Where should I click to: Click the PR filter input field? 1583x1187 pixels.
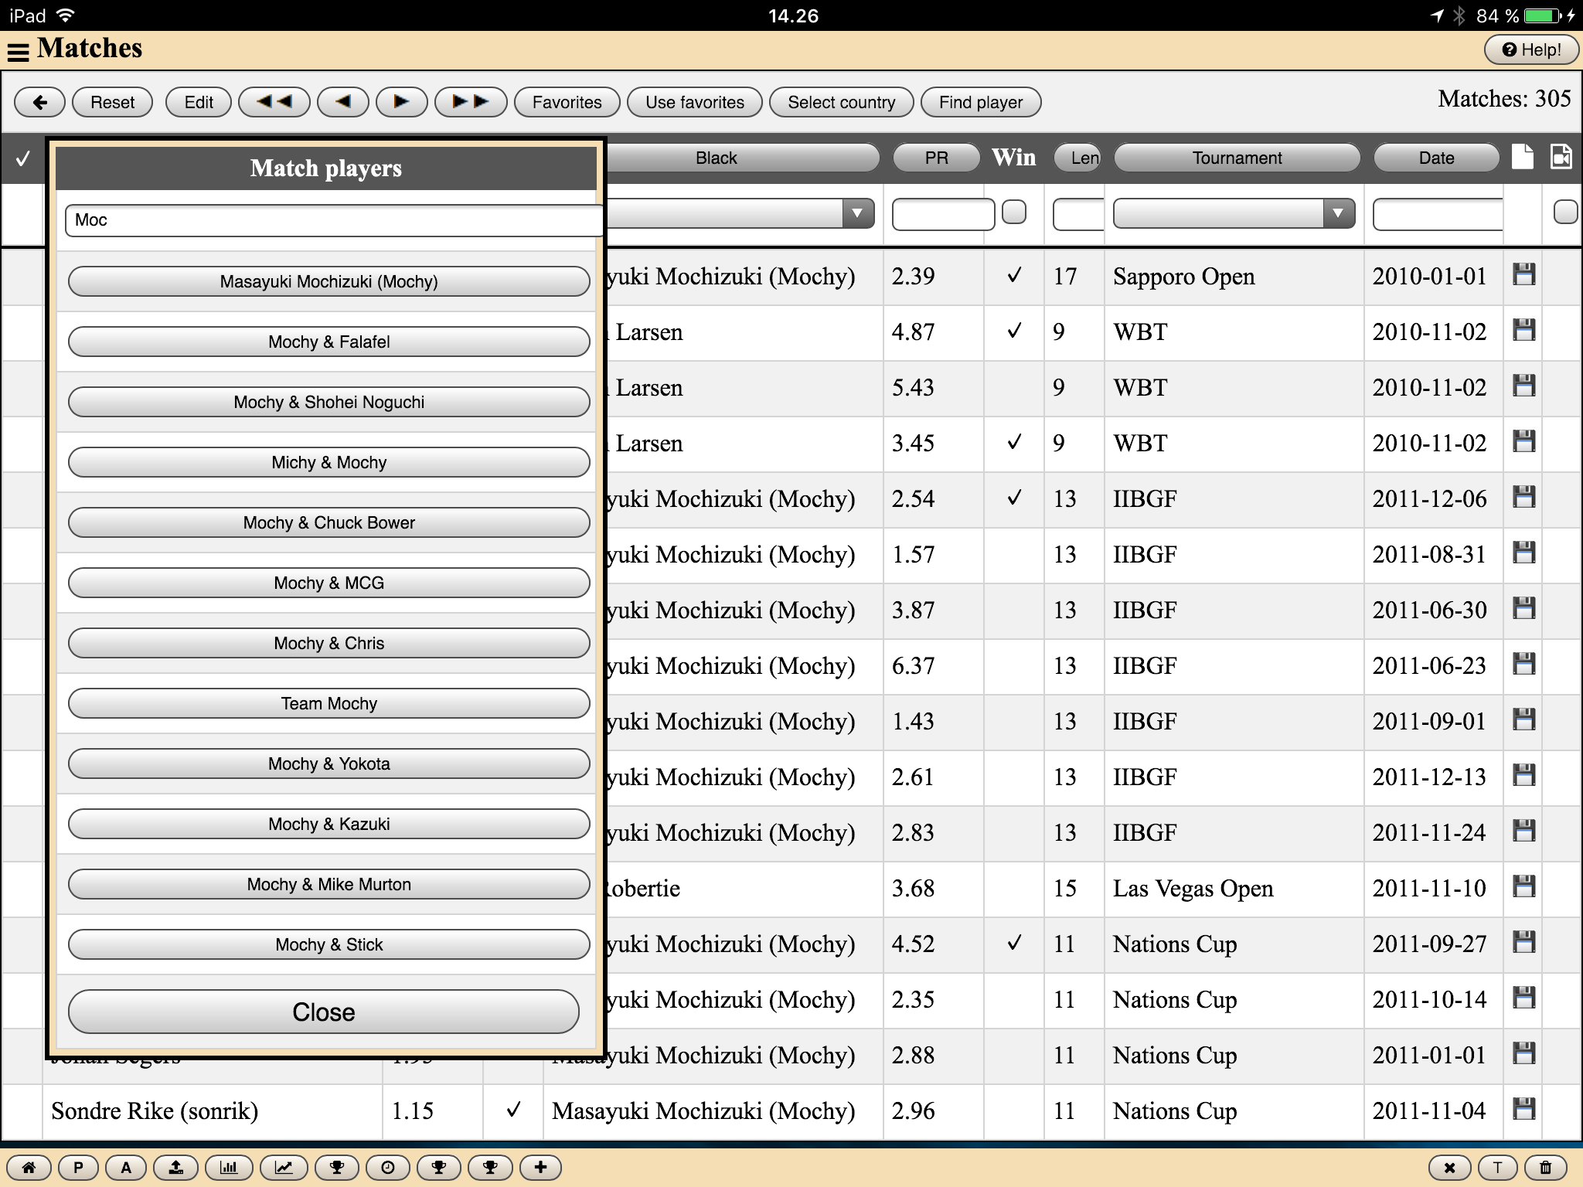pos(943,214)
